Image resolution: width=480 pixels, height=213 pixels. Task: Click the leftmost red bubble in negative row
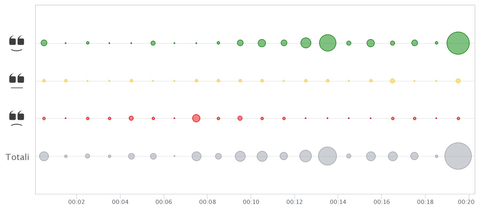coord(44,118)
